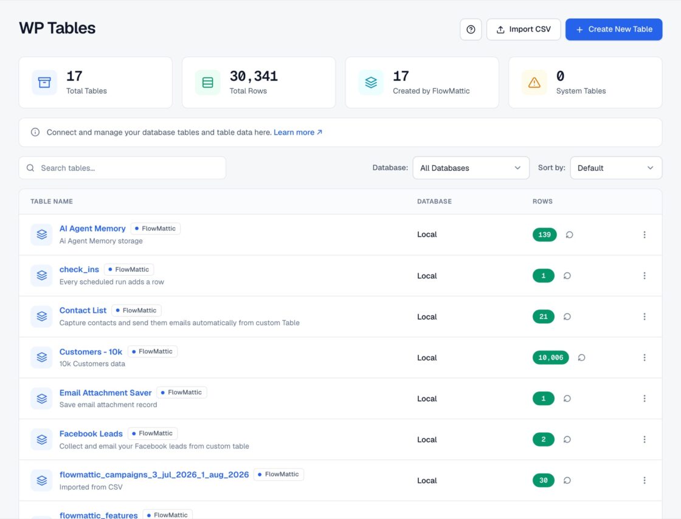This screenshot has height=519, width=681.
Task: Open three-dot menu for flowmattic_campaigns table
Action: (645, 480)
